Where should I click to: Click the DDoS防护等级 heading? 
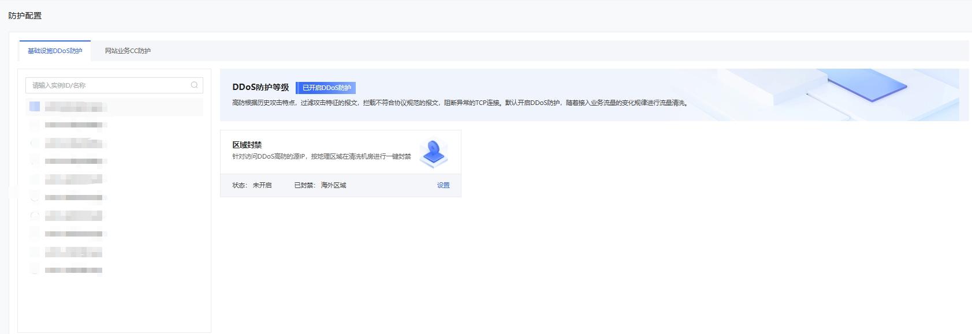tap(260, 87)
